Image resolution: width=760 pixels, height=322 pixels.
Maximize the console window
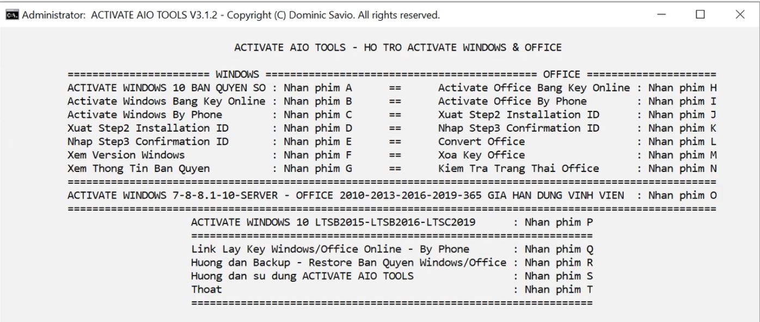pyautogui.click(x=700, y=15)
